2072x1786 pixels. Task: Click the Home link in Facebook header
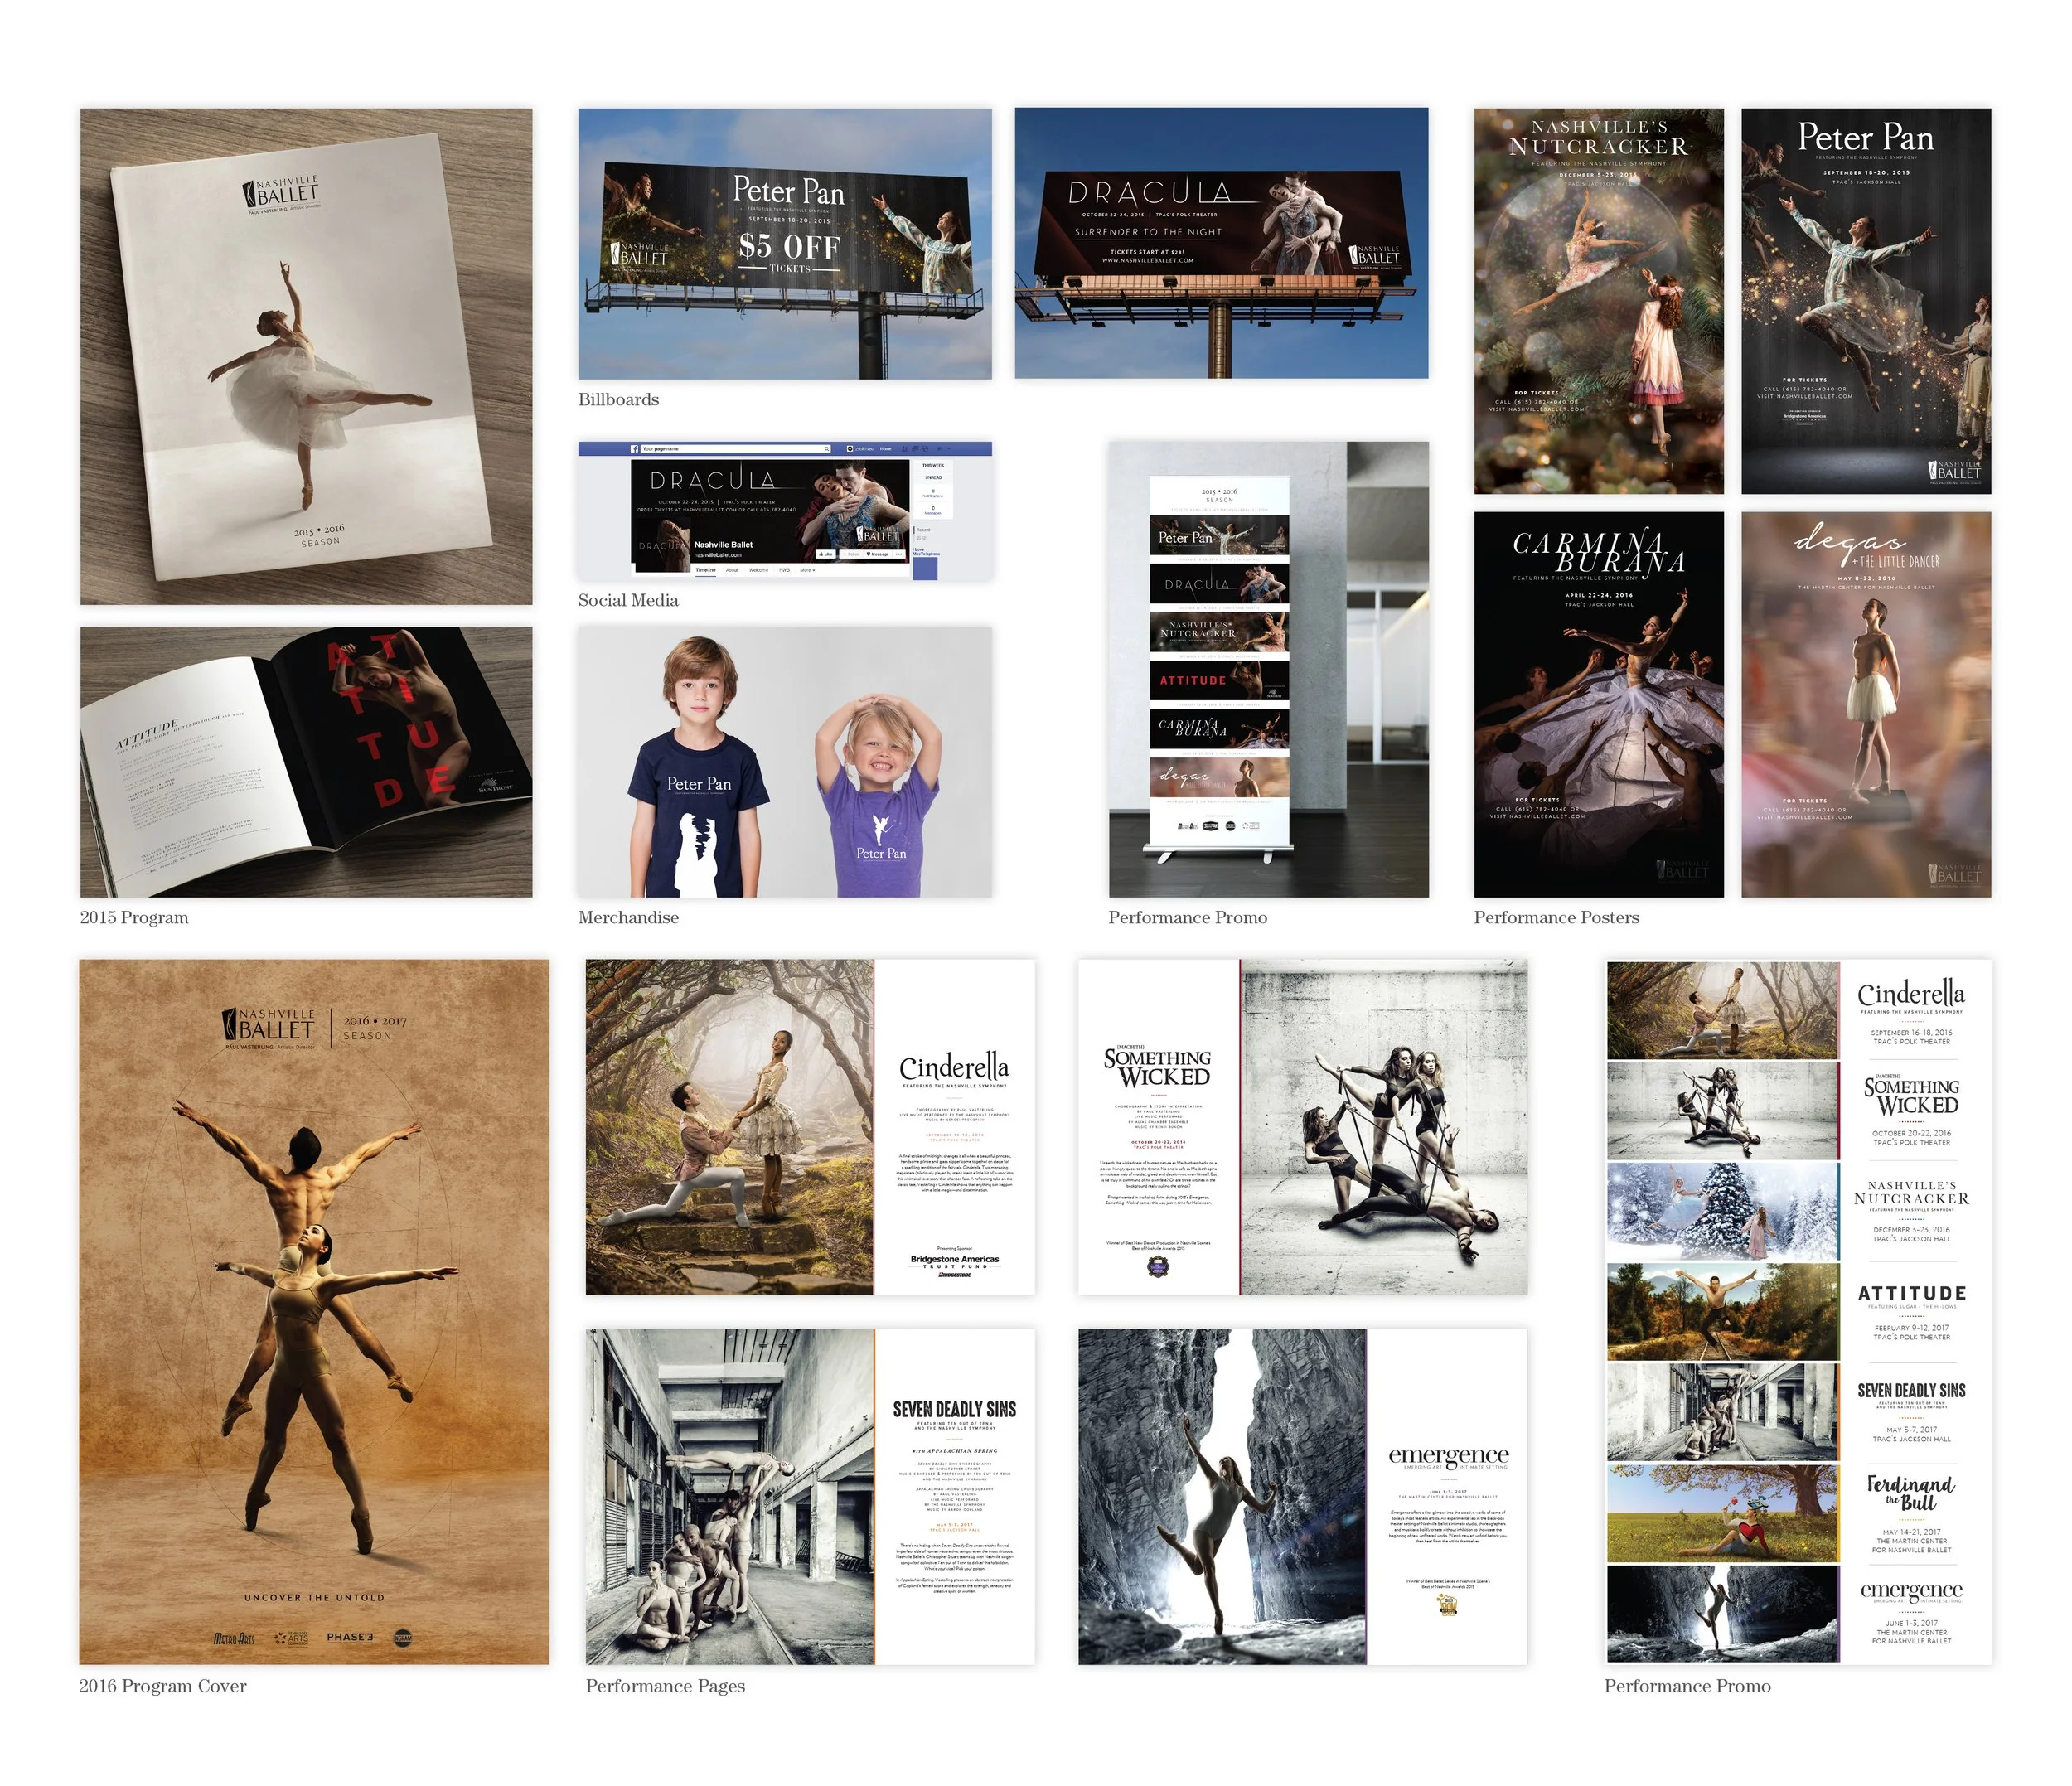(x=885, y=449)
